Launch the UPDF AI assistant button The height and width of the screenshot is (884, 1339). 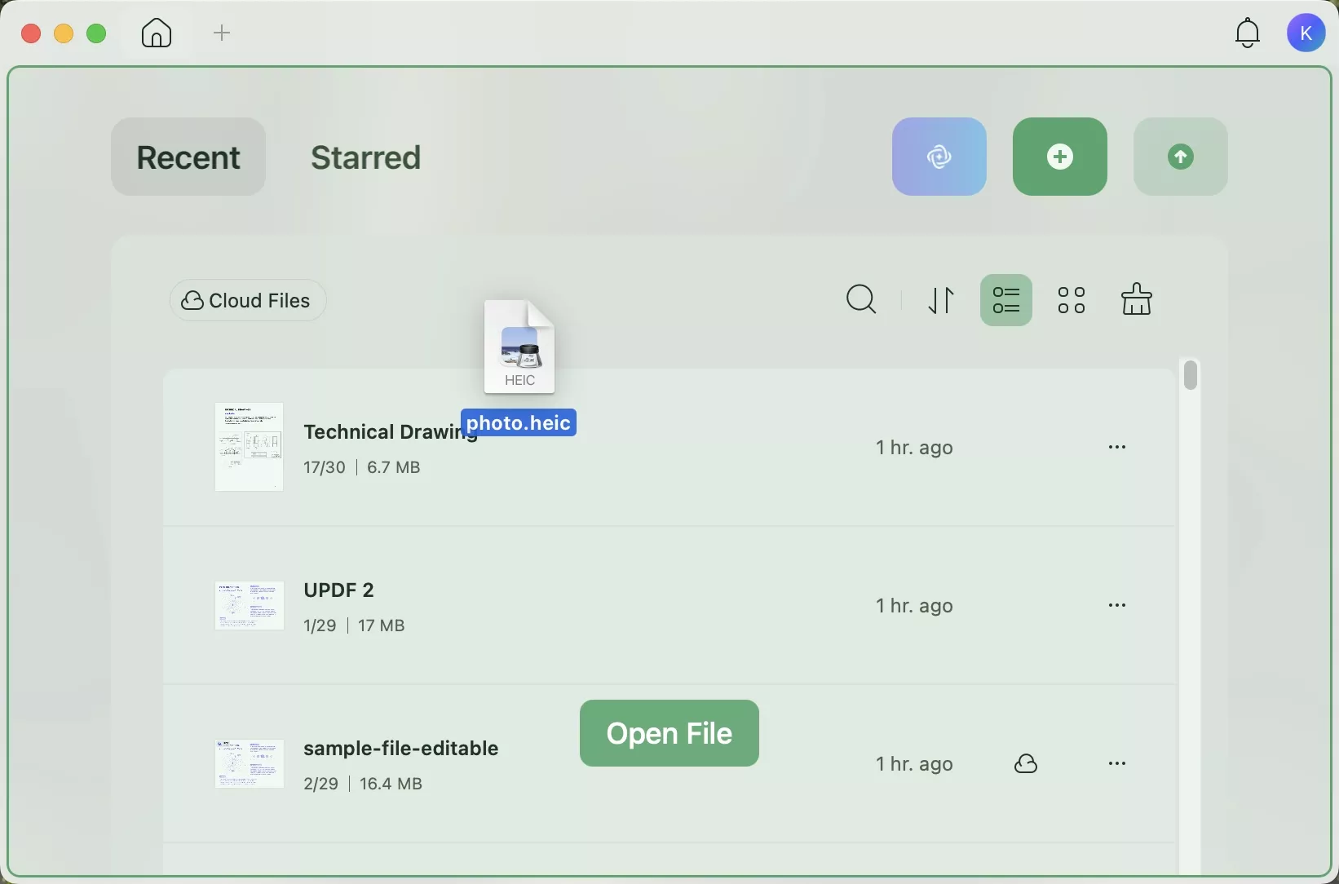point(939,157)
